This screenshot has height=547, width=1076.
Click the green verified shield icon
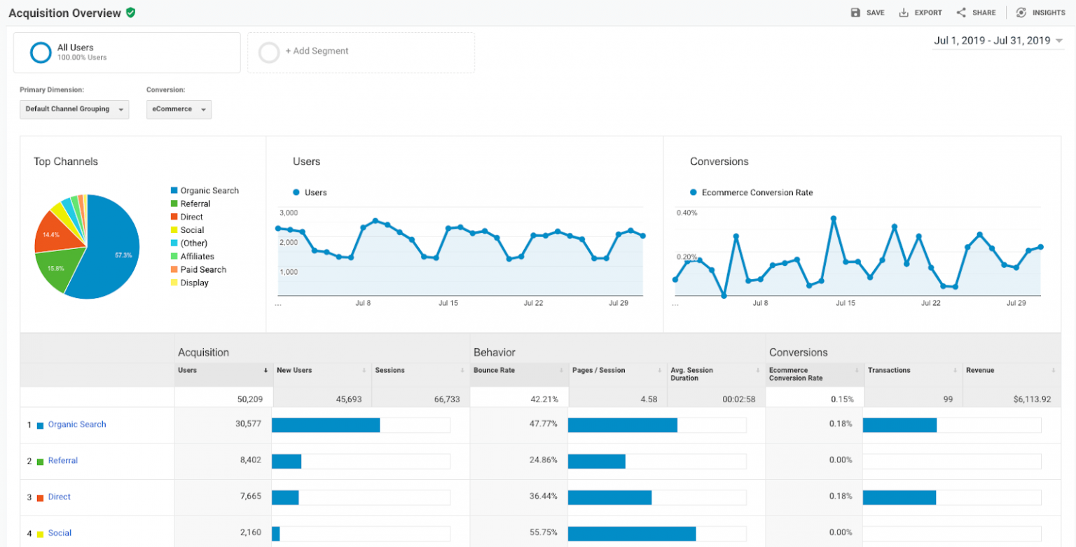pyautogui.click(x=130, y=13)
